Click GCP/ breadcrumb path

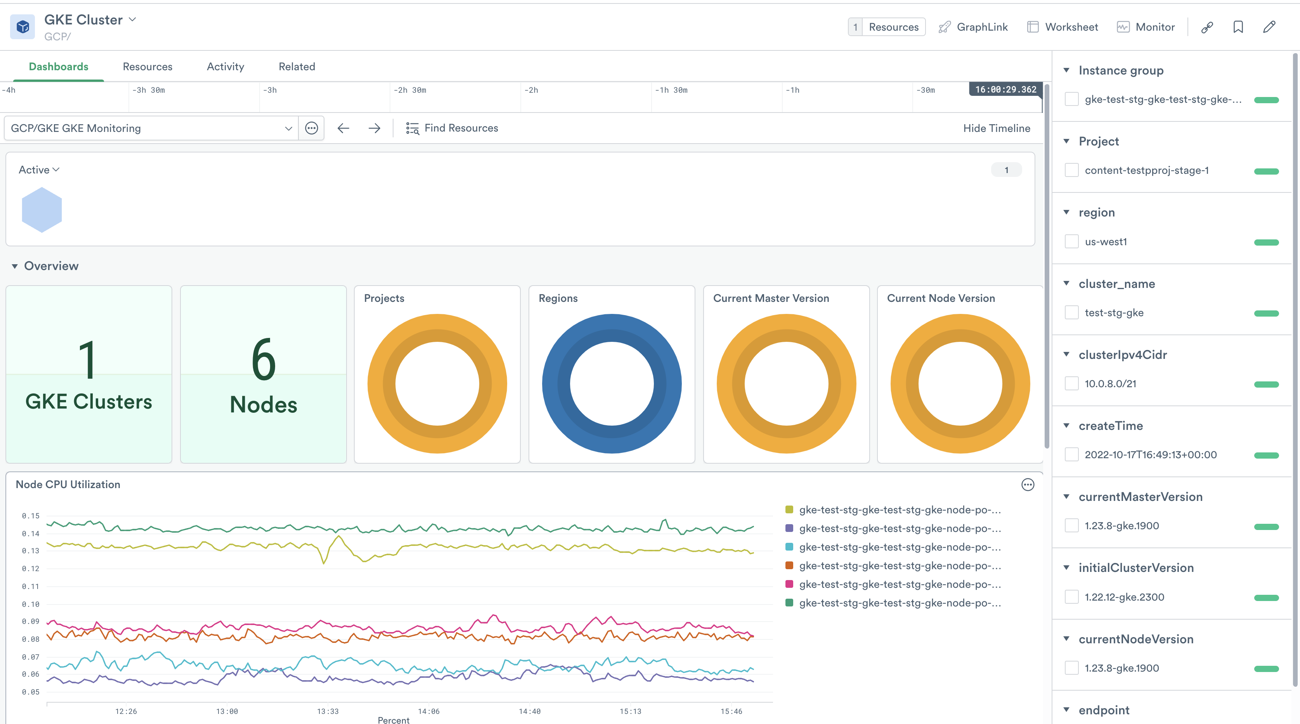57,37
